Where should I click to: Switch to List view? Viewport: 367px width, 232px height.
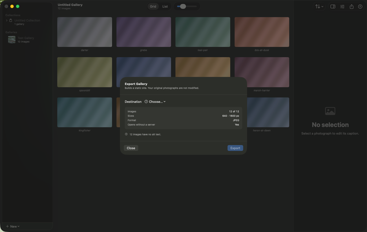[165, 6]
